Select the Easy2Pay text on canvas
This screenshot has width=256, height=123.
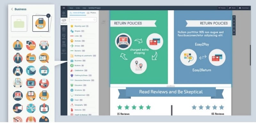coord(202,45)
